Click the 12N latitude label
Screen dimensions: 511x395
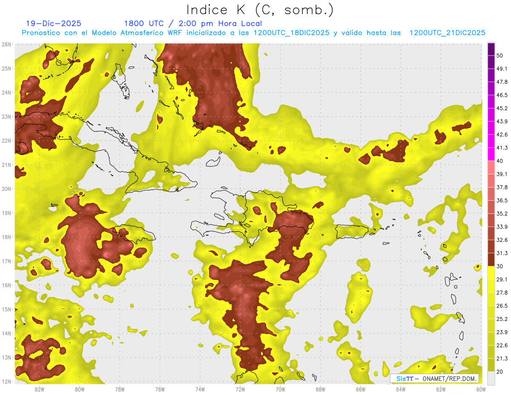click(x=6, y=381)
